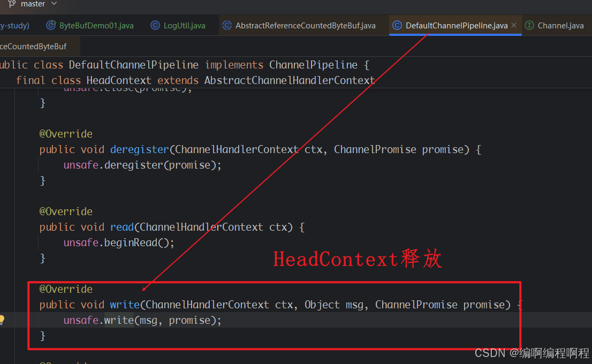Click the partially visible y-study) tab
This screenshot has width=592, height=364.
[x=14, y=25]
